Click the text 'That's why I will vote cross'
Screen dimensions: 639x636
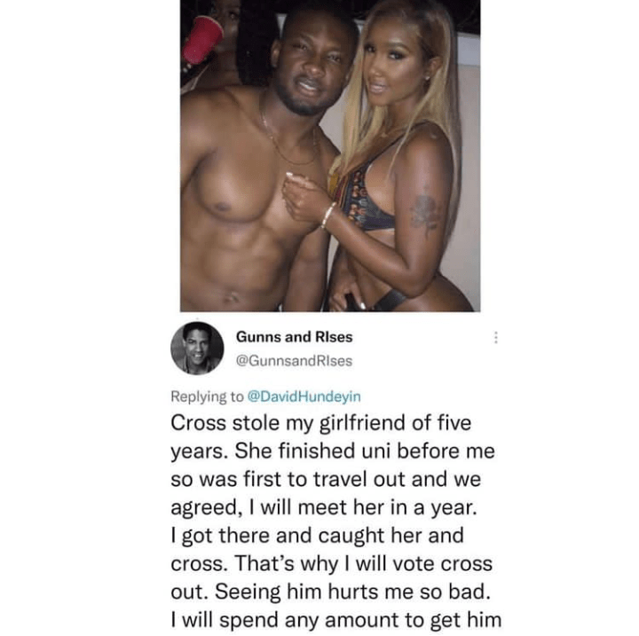click(364, 564)
